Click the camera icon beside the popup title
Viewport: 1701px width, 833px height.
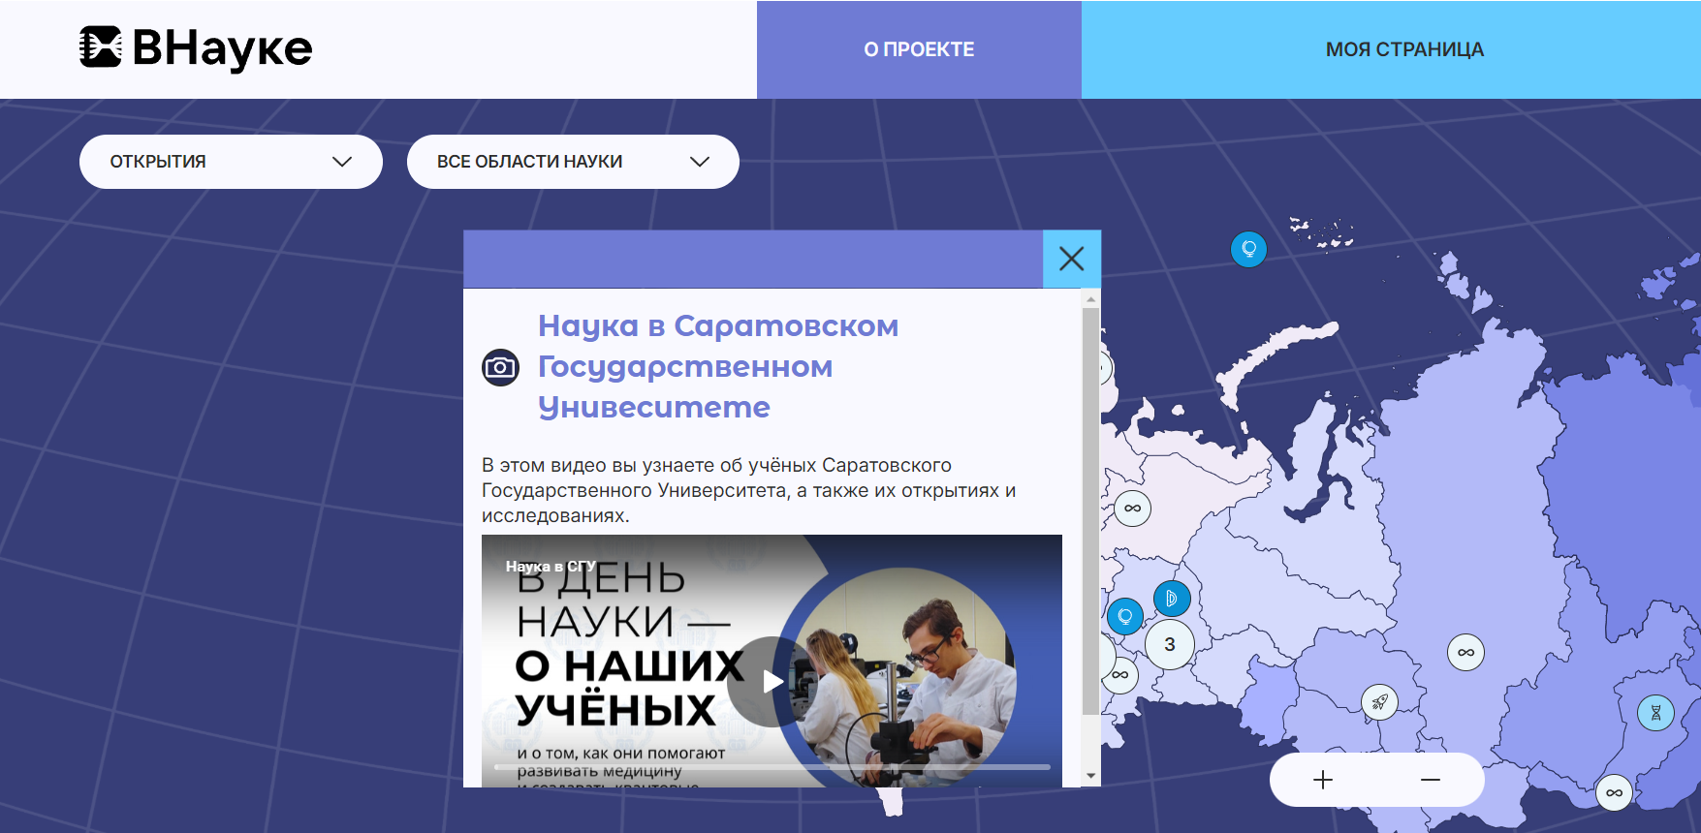[x=500, y=367]
